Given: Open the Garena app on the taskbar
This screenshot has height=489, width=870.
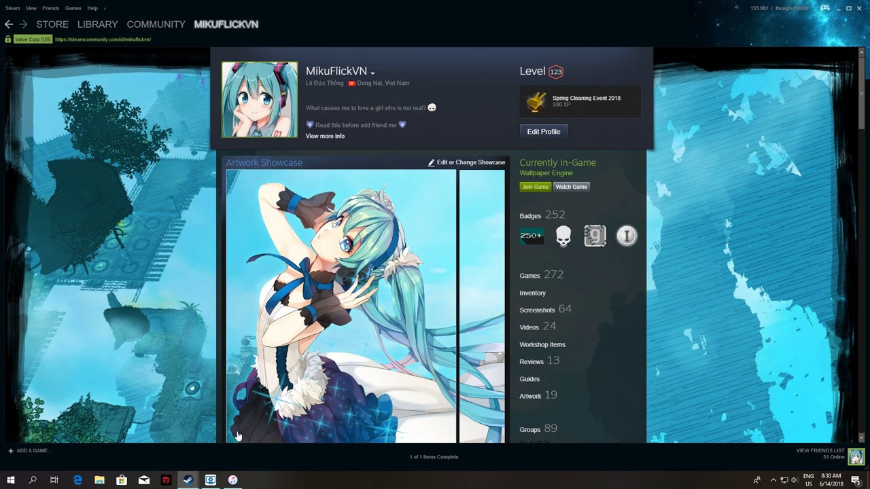Looking at the screenshot, I should [x=166, y=480].
